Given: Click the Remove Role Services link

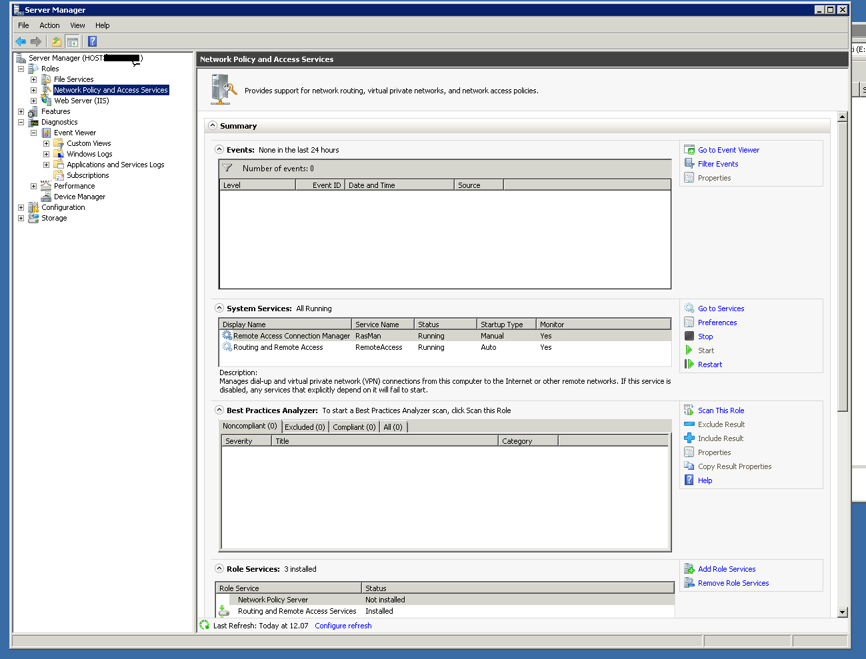Looking at the screenshot, I should click(733, 583).
